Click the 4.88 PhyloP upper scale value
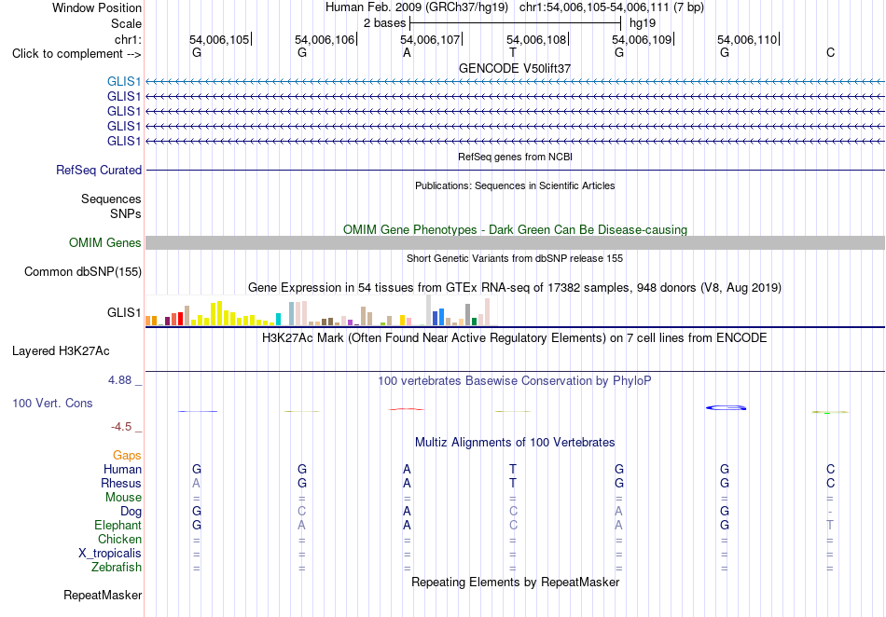 [x=119, y=380]
